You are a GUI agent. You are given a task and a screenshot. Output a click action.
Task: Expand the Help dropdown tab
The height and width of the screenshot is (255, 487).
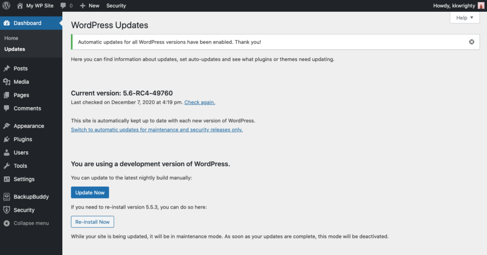(465, 18)
